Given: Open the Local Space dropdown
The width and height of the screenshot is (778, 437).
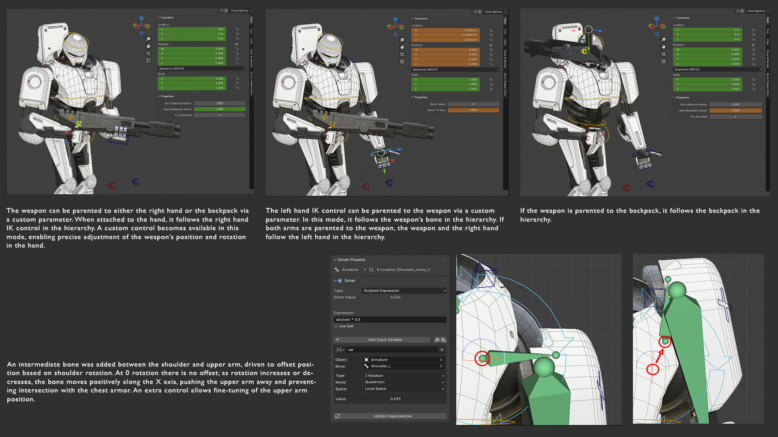Looking at the screenshot, I should point(404,389).
